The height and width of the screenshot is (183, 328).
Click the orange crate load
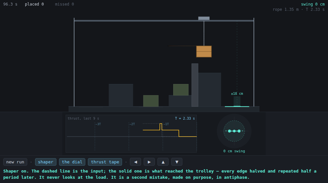point(204,52)
